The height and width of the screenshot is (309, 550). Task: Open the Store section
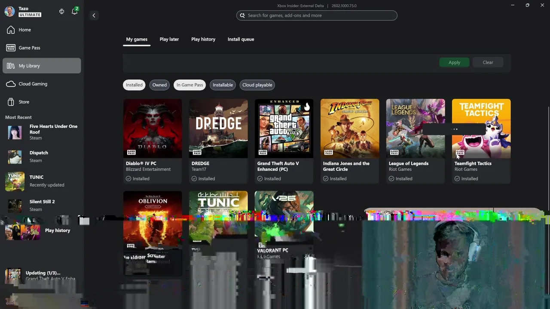click(x=42, y=102)
